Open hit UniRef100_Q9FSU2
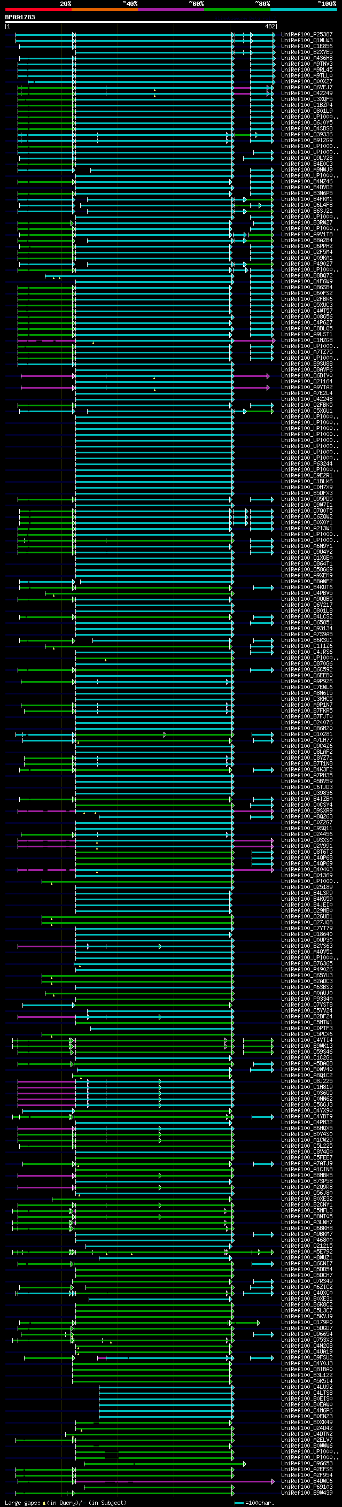342x1507 pixels. pyautogui.click(x=307, y=1358)
